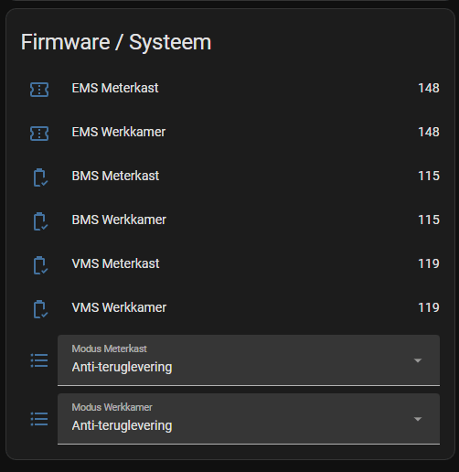Viewport: 459px width, 472px height.
Task: Click the value 148 of EMS Meterkast
Action: 429,89
